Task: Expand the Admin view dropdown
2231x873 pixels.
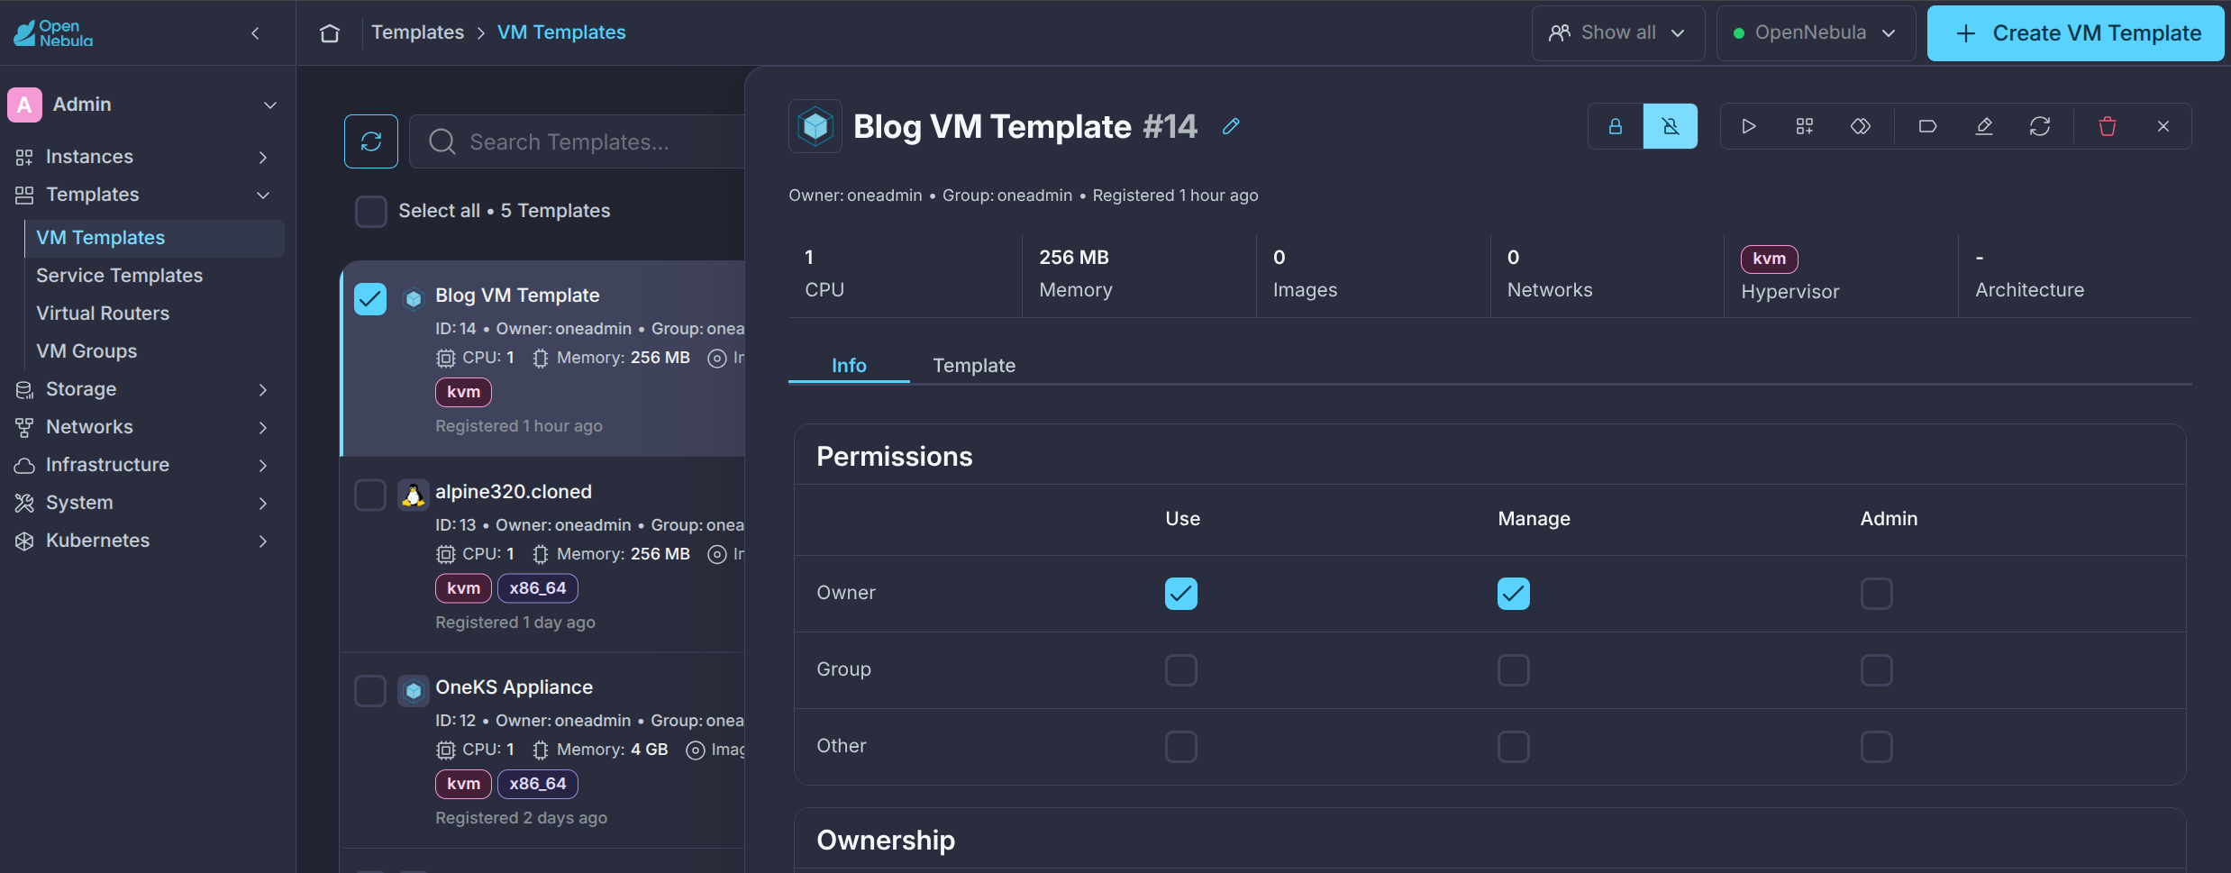Action: 269,105
